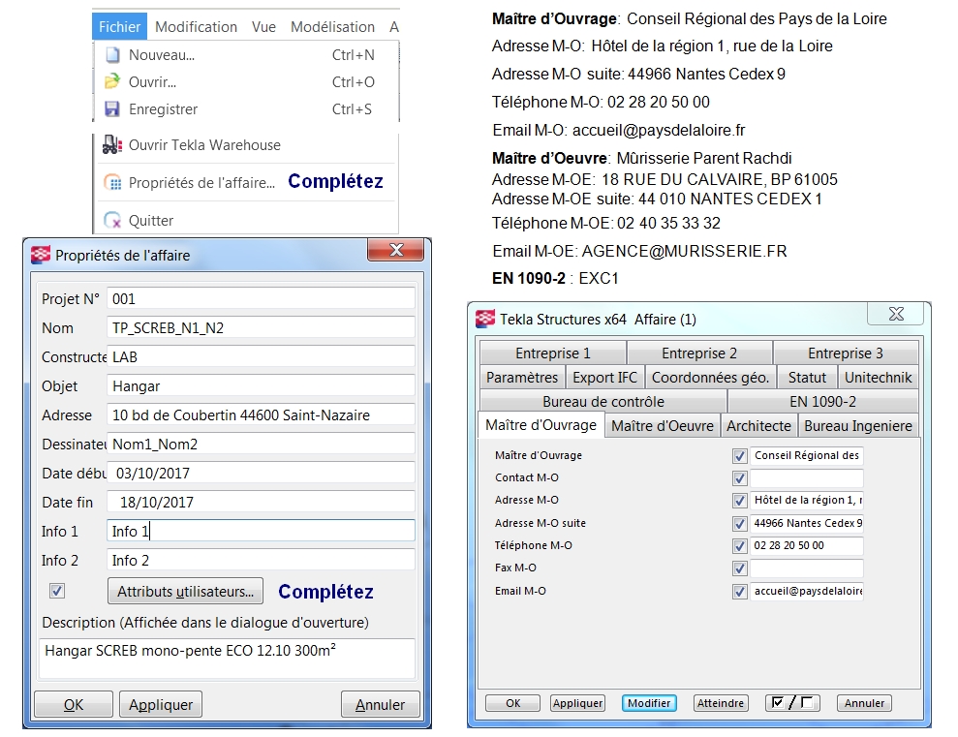
Task: Click the Enregistrer floppy disk icon
Action: [112, 109]
